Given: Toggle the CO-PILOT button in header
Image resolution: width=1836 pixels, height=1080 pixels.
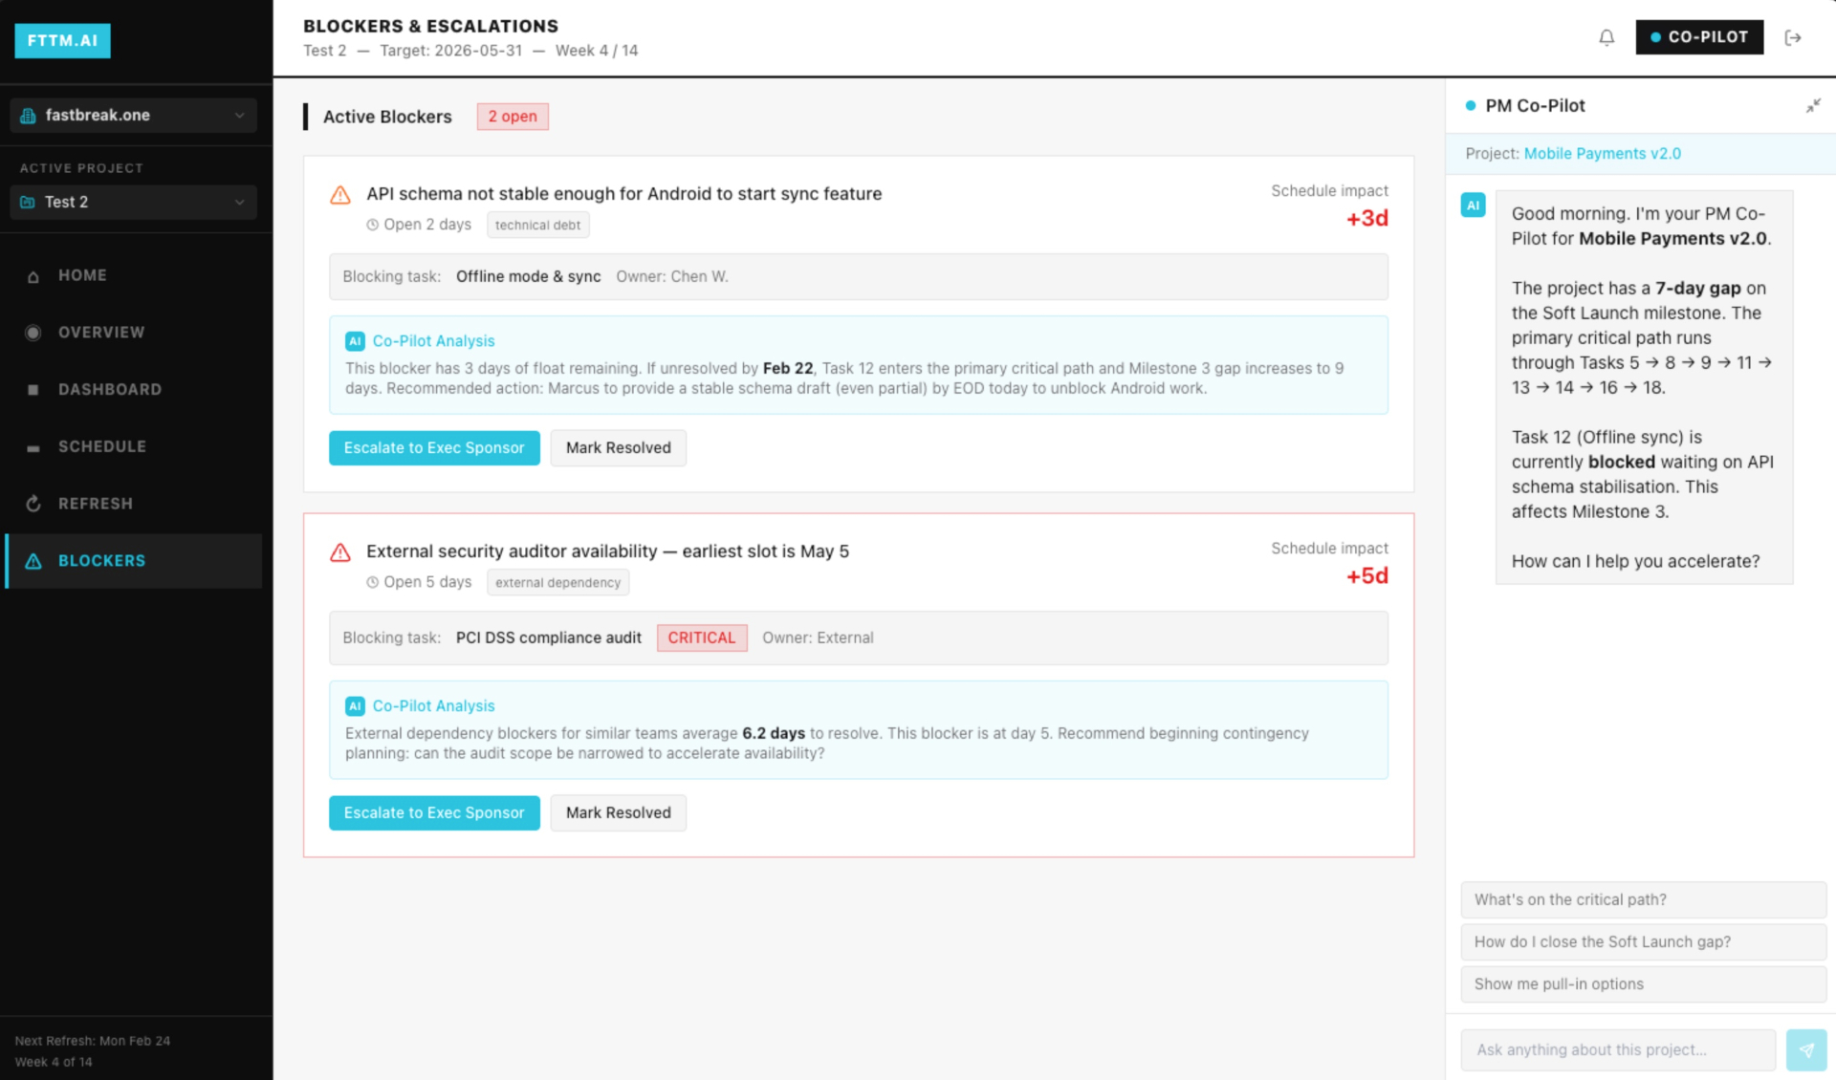Looking at the screenshot, I should coord(1699,37).
